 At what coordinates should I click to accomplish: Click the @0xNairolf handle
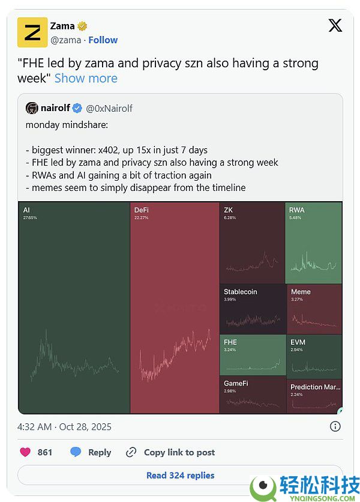pos(109,108)
